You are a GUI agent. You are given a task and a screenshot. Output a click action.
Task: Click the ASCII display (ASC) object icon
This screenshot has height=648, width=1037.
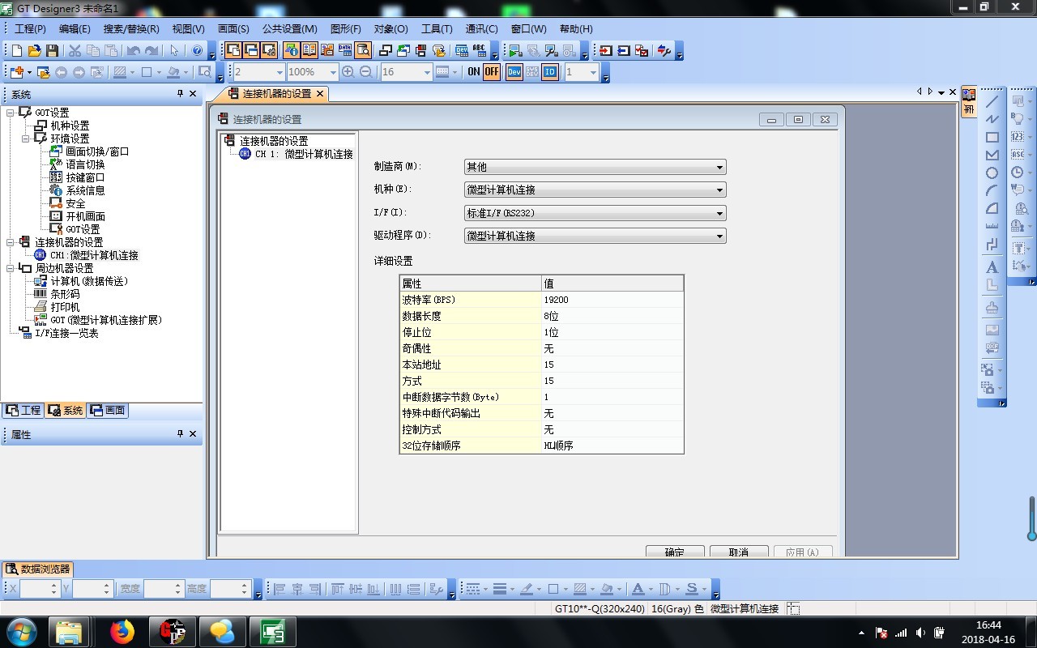click(x=1018, y=155)
